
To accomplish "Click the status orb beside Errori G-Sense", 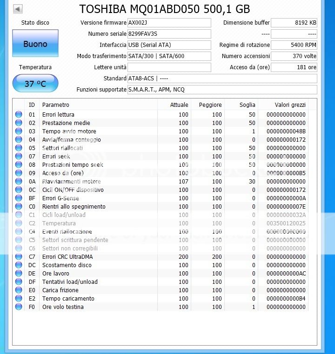I will 19,198.
